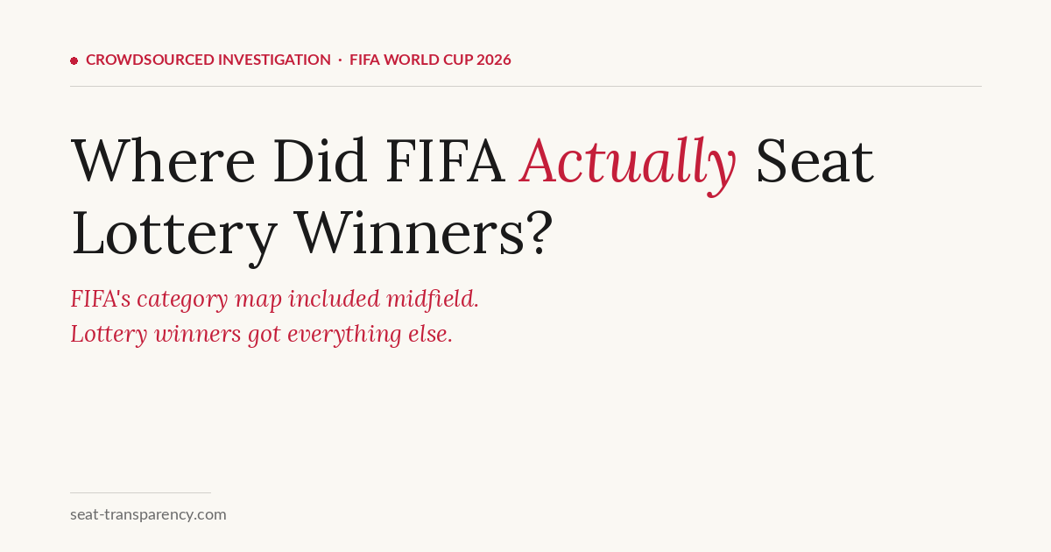1051x552 pixels.
Task: Click the Crowdsourced Investigation label
Action: click(208, 60)
